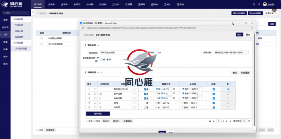Click the 25 位 length input field
Screen dimensions: 281x139
coord(169,89)
